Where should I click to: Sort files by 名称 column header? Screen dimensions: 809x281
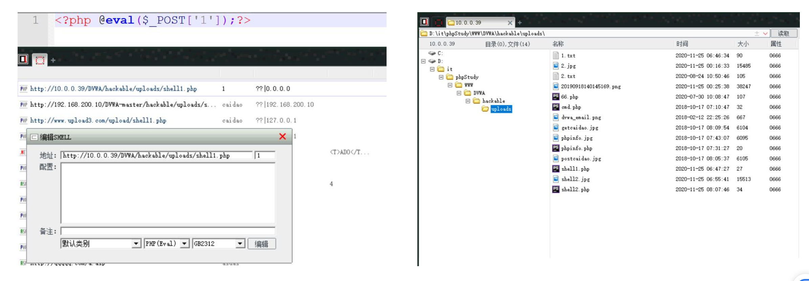(558, 44)
